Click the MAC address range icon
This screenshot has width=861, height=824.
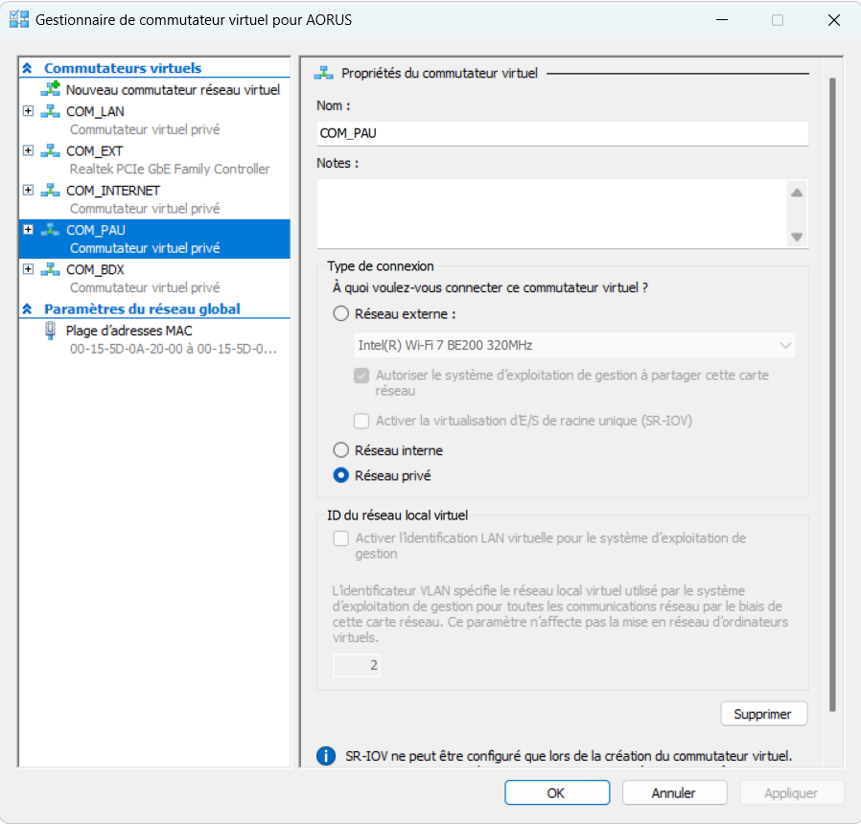tap(50, 331)
